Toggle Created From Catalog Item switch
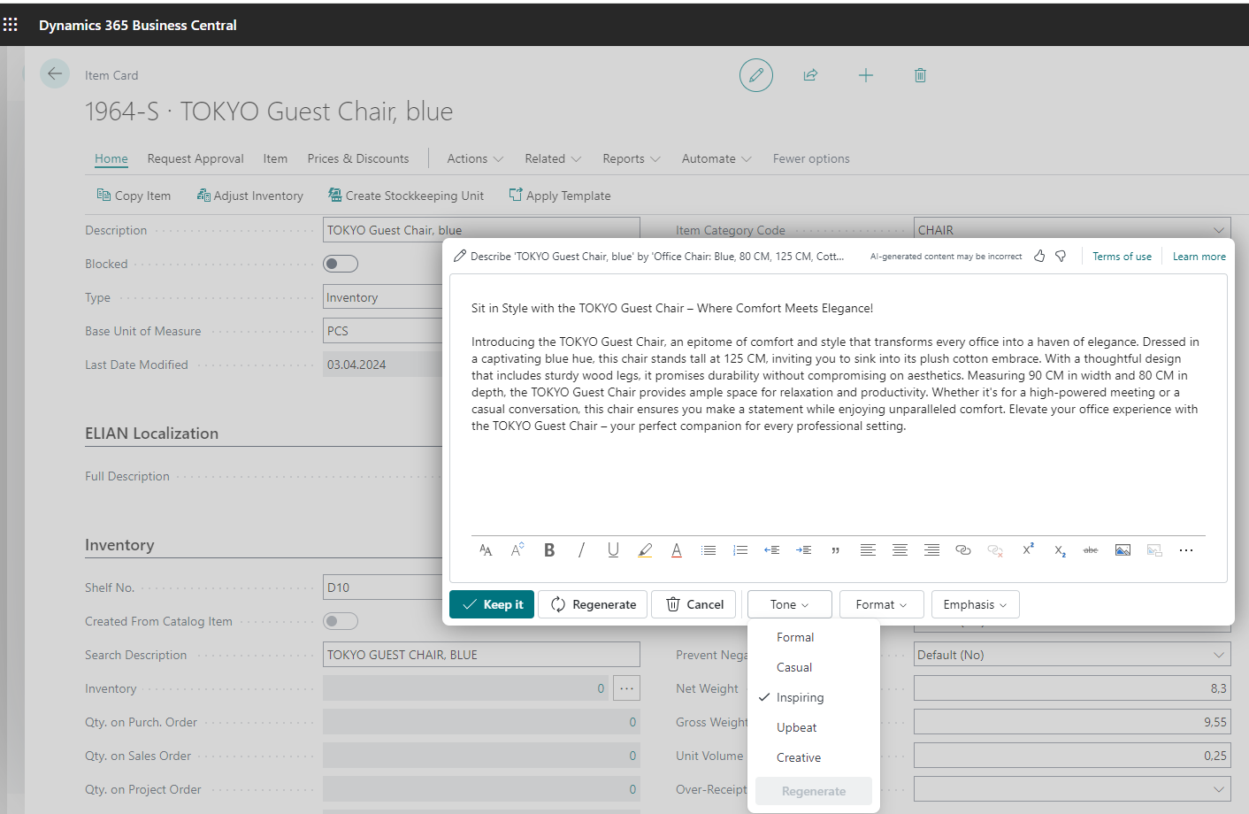The height and width of the screenshot is (814, 1249). [341, 621]
